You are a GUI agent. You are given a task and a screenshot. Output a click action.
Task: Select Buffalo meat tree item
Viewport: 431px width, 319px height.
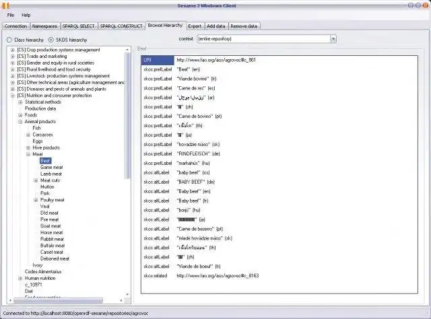pyautogui.click(x=53, y=246)
